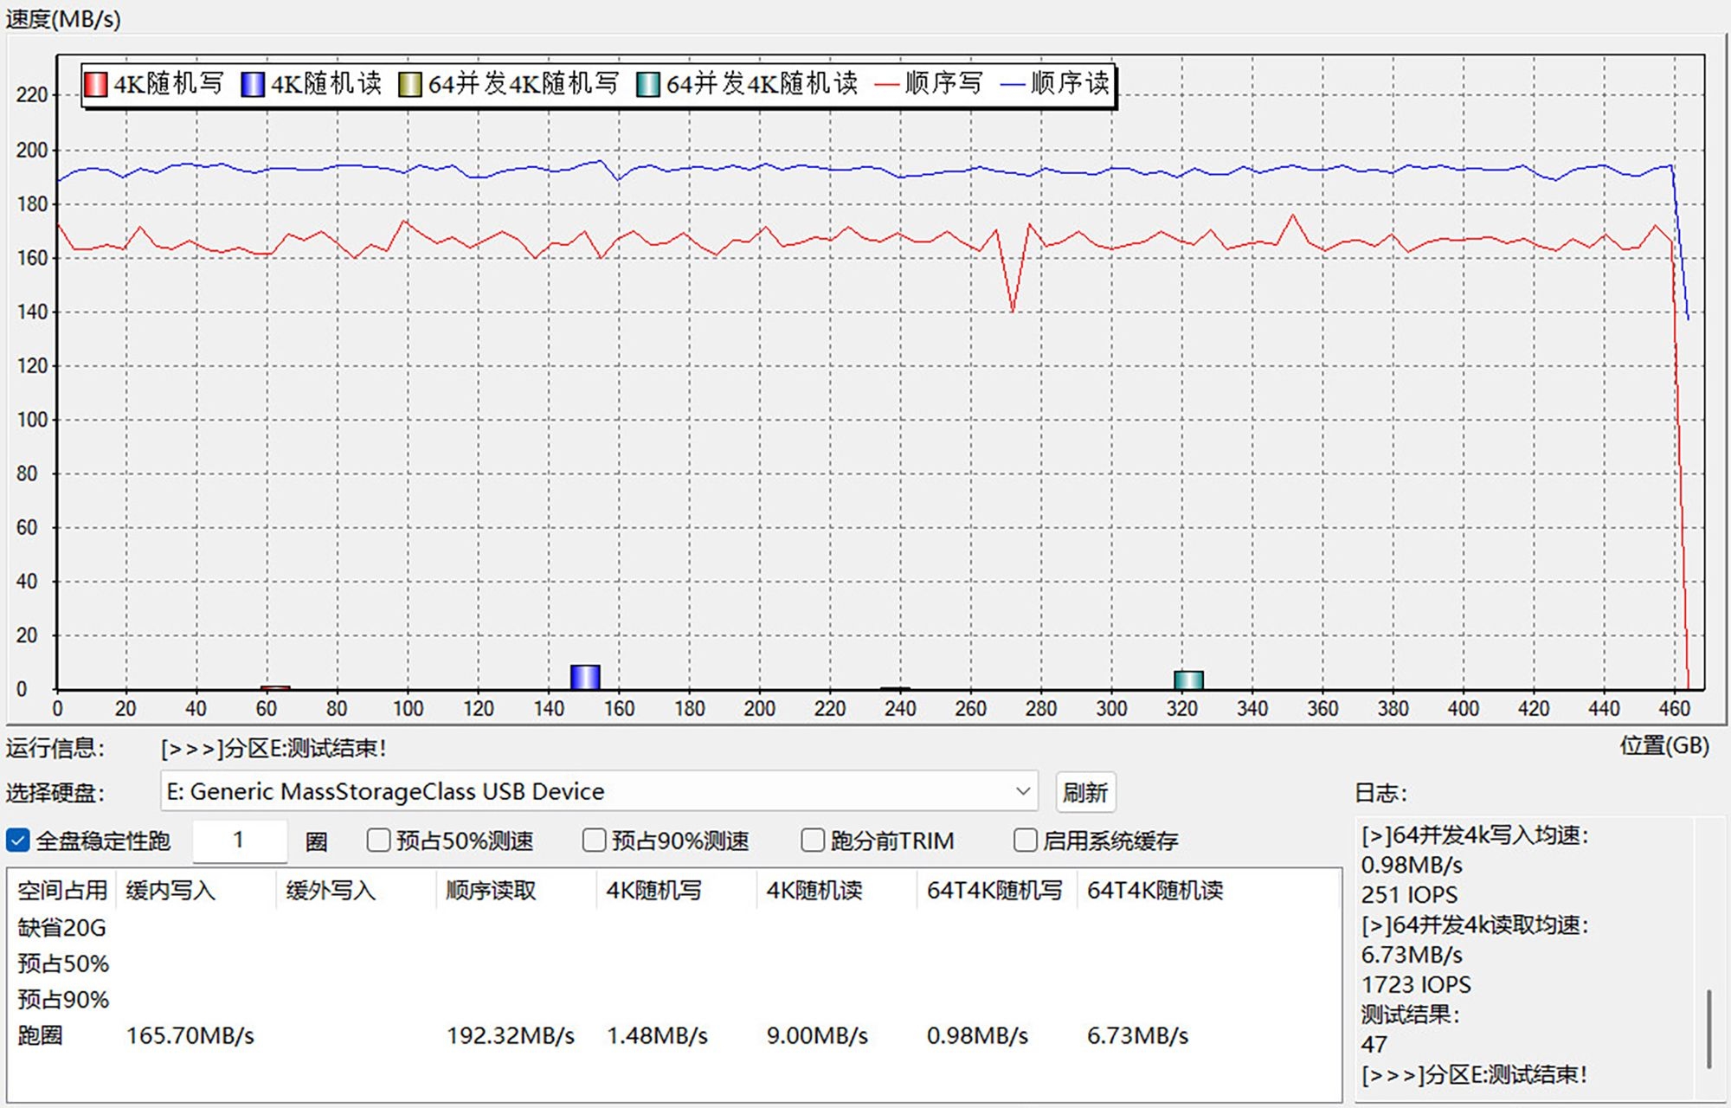
Task: Uncheck the 全盘稳定性跑 checkbox
Action: click(x=18, y=841)
